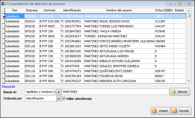The image size is (195, 118).
Task: Select the row MARTINEZ ARIAS JEISSON DAVID
Action: 95,21
